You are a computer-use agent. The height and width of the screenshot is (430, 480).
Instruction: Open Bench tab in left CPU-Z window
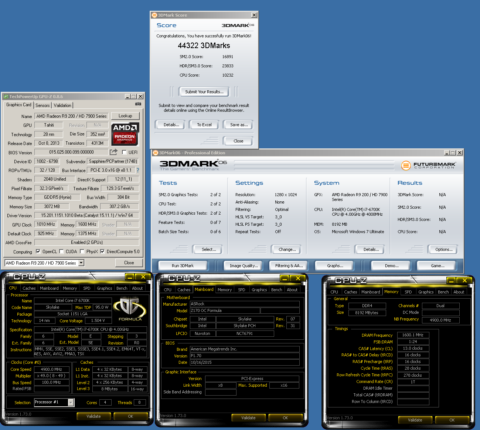coord(122,288)
